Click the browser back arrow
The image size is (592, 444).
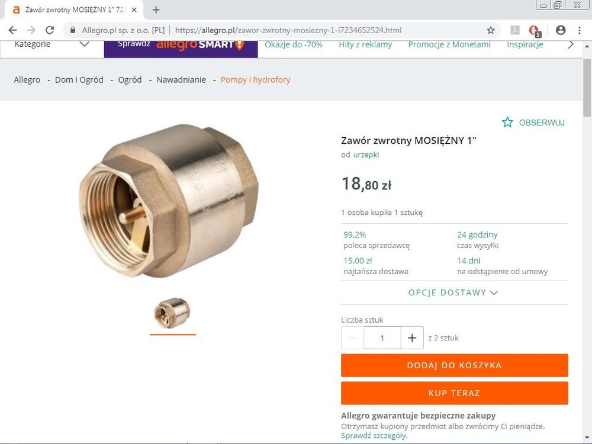[12, 30]
